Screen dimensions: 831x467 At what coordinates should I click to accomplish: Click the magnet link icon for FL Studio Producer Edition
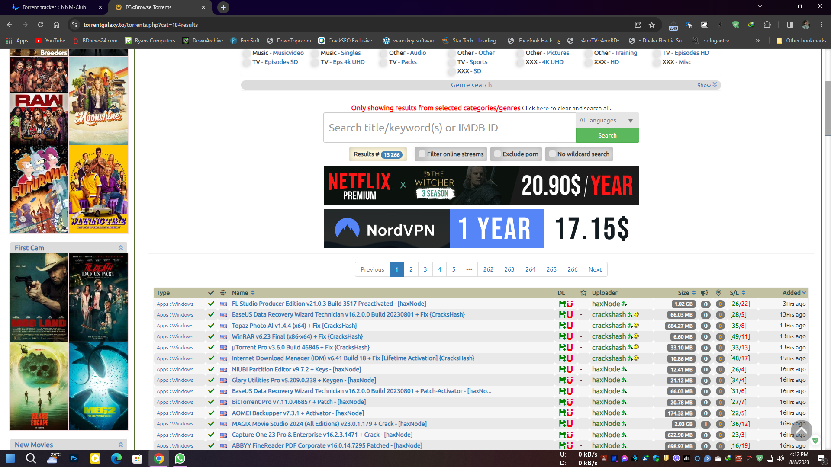pos(570,304)
